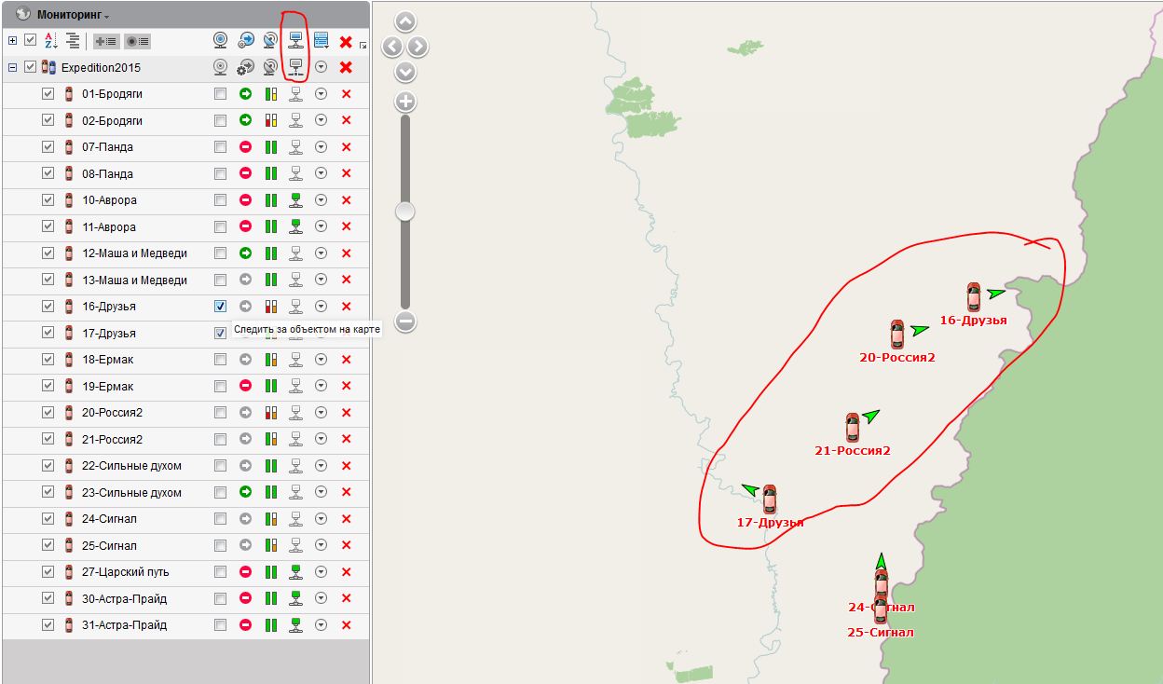This screenshot has width=1163, height=684.
Task: Disable watch-on-map checkbox for 17-Друзья
Action: click(x=220, y=333)
